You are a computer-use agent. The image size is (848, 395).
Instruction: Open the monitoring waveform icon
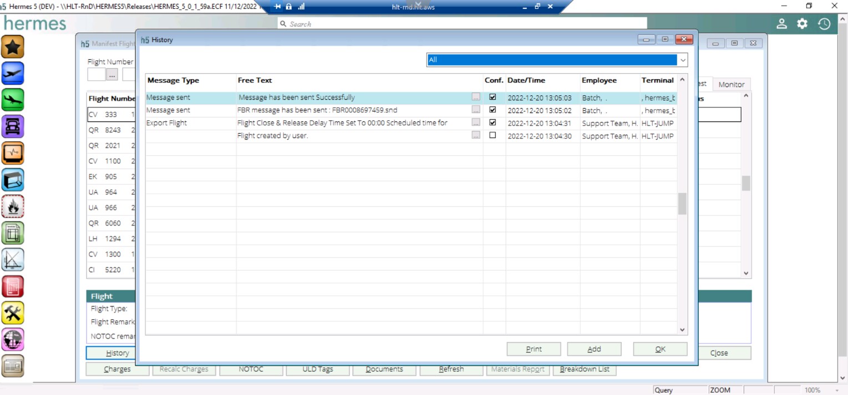click(x=13, y=153)
